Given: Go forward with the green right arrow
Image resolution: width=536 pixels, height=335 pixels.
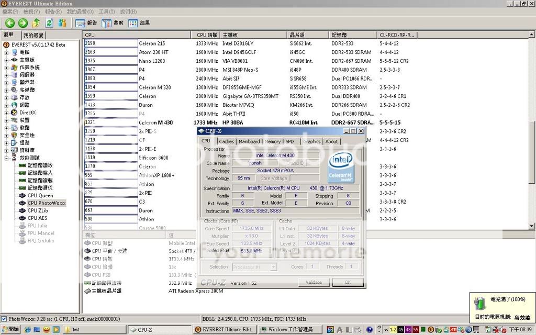Looking at the screenshot, I should 23,23.
